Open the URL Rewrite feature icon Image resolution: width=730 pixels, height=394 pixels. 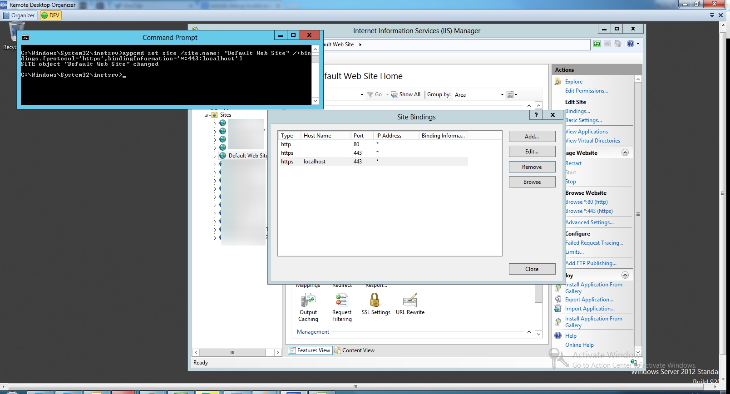click(410, 300)
